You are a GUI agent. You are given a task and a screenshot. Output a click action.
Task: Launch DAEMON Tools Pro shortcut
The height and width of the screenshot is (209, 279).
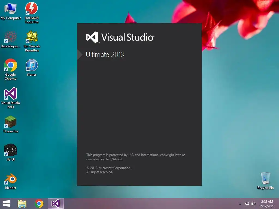tap(32, 13)
